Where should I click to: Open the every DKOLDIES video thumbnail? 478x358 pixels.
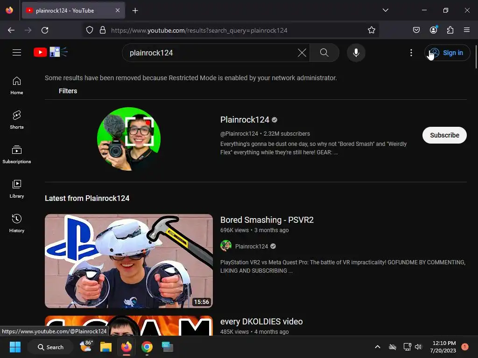129,326
